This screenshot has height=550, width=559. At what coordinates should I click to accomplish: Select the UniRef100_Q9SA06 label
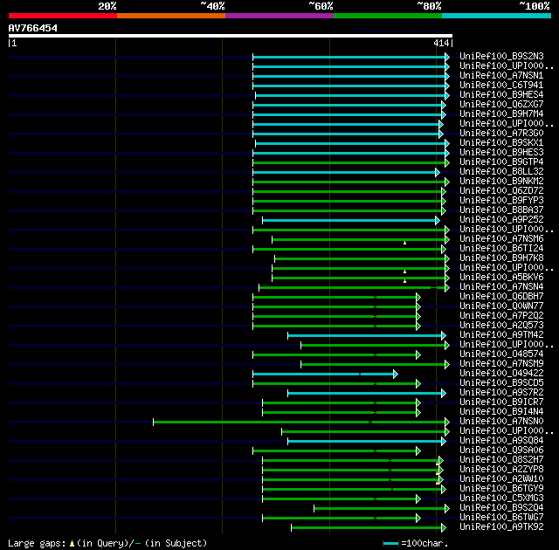click(501, 450)
